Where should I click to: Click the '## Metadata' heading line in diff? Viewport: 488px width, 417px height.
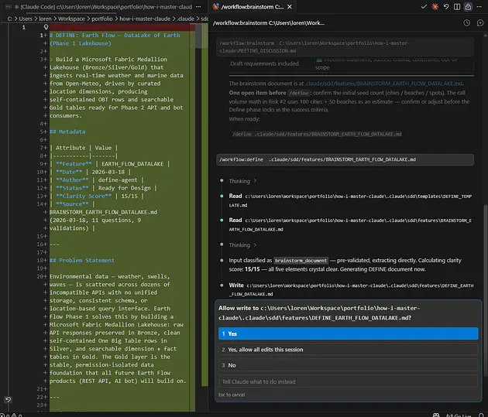(x=67, y=132)
